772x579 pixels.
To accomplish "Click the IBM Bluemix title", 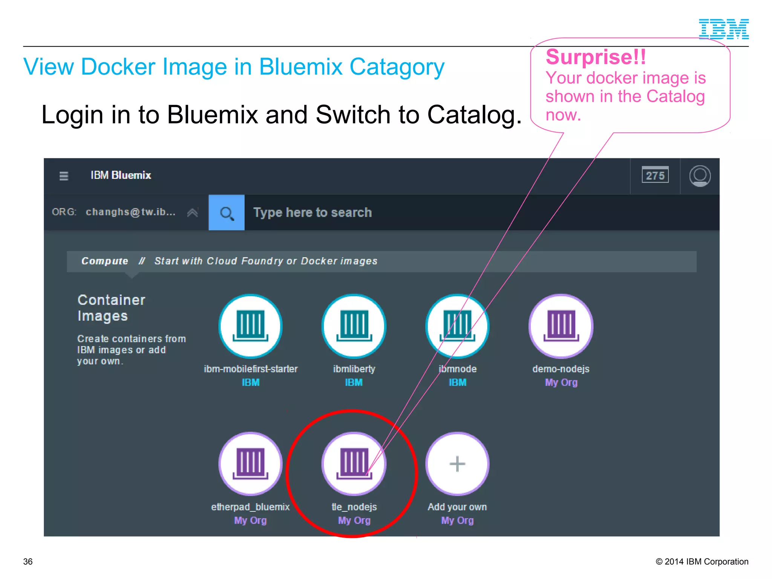I will point(121,175).
